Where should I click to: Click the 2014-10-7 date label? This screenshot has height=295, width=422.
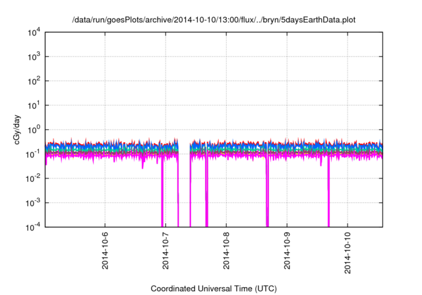[x=166, y=251]
